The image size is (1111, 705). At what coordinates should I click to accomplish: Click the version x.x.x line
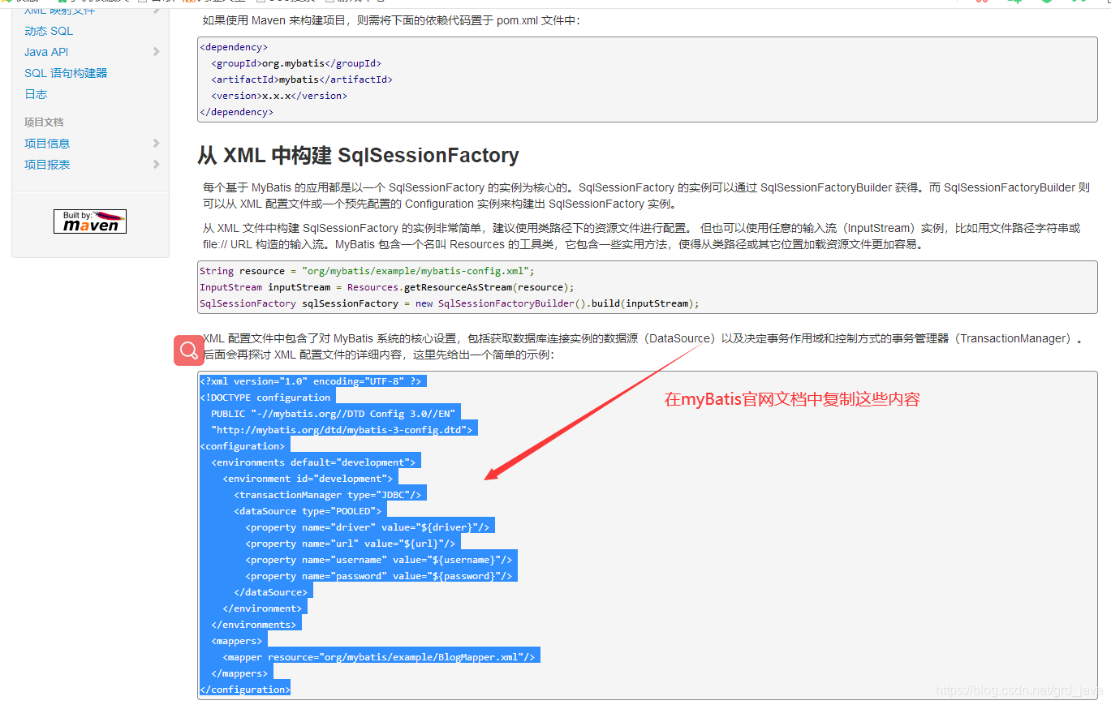pos(279,96)
